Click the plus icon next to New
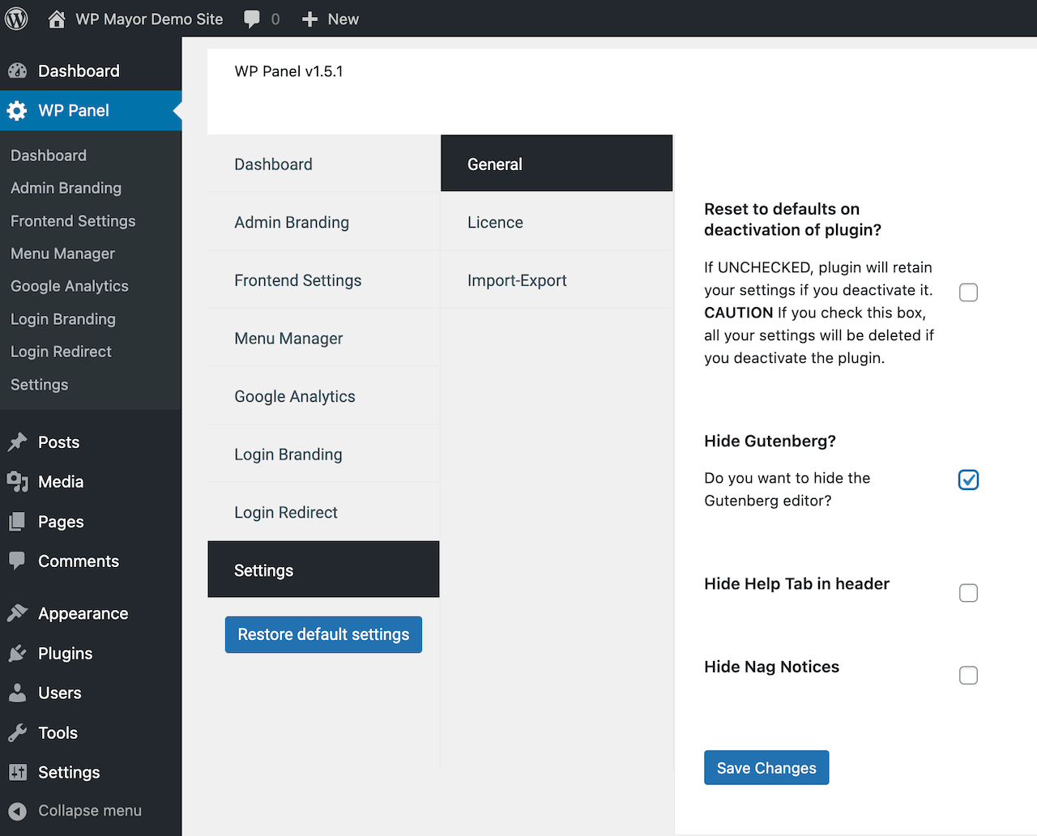 pyautogui.click(x=309, y=19)
